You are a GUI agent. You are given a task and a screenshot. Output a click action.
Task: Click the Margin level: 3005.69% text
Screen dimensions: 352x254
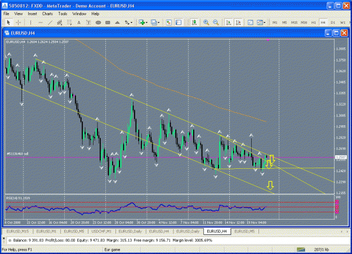coord(193,240)
